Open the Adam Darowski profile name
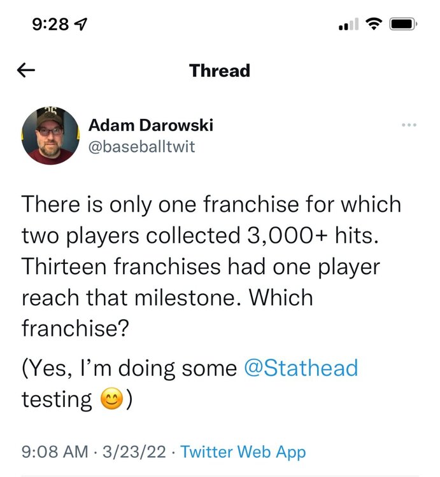 pyautogui.click(x=150, y=125)
